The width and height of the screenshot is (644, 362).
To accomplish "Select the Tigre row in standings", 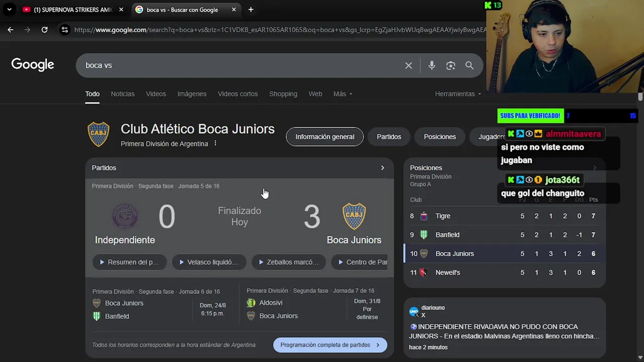I will (504, 216).
